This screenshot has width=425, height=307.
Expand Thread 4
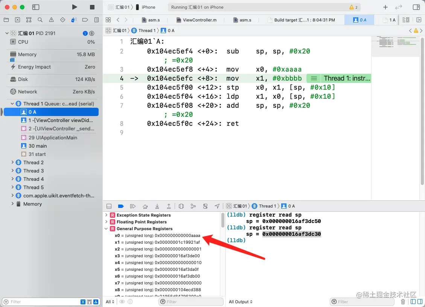pos(12,179)
